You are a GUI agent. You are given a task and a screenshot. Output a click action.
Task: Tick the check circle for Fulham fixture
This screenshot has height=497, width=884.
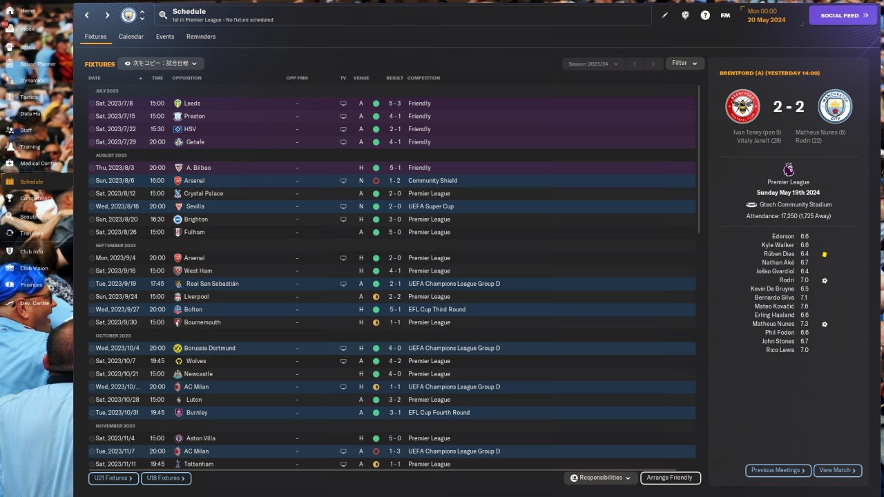(x=92, y=232)
